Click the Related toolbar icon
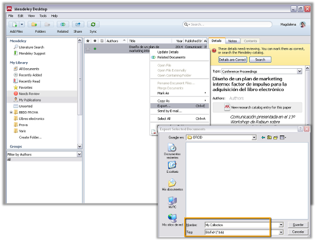316x241 pixels. (63, 25)
